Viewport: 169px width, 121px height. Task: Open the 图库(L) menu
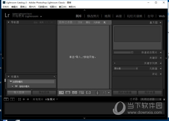24,7
